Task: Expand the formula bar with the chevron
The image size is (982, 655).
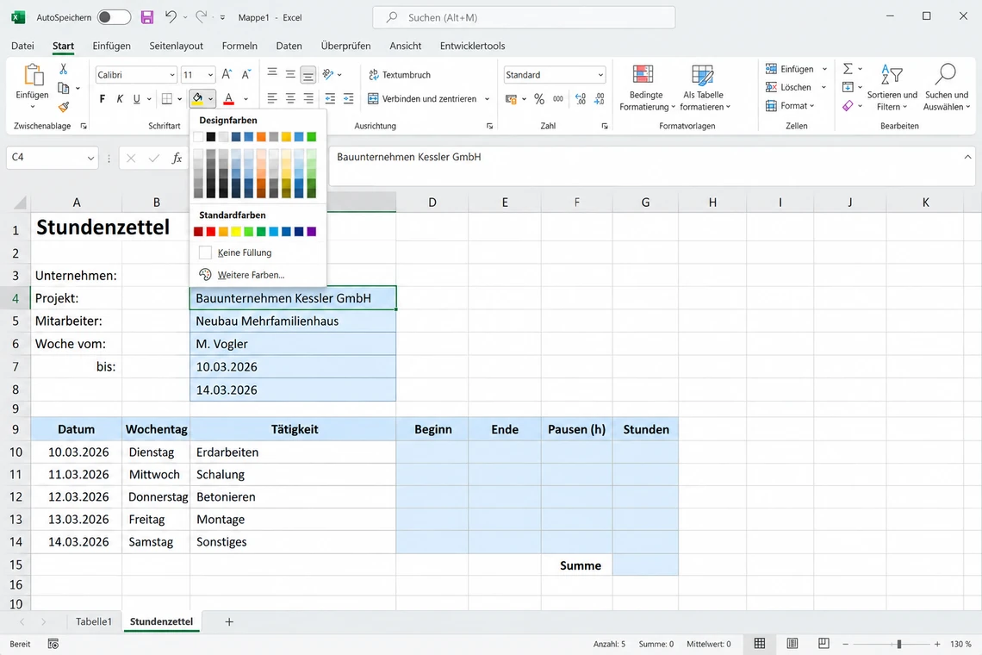Action: [967, 158]
